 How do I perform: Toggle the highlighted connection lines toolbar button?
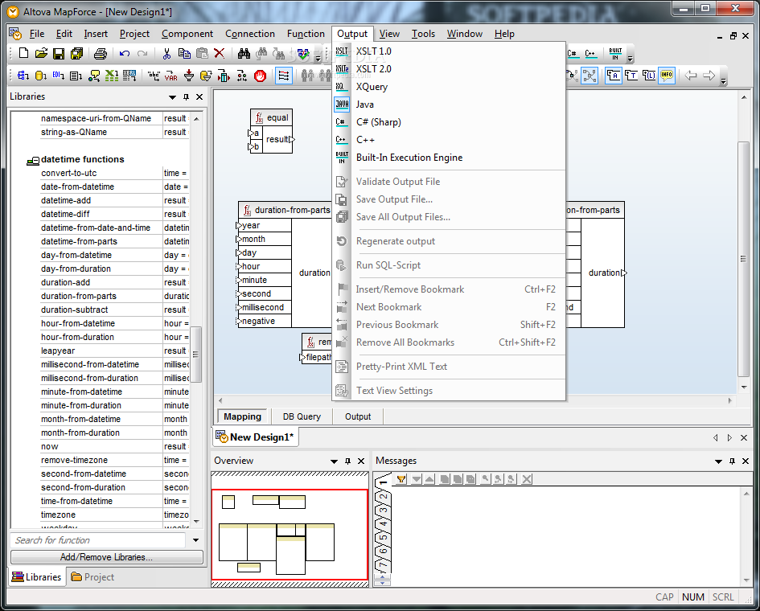(590, 76)
